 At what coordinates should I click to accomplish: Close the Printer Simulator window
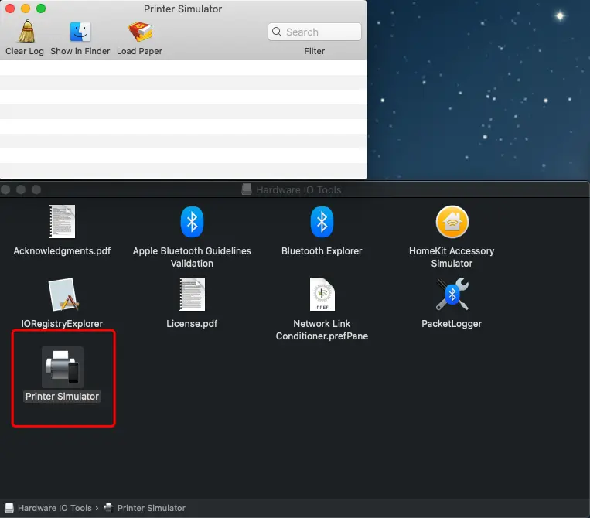click(10, 9)
